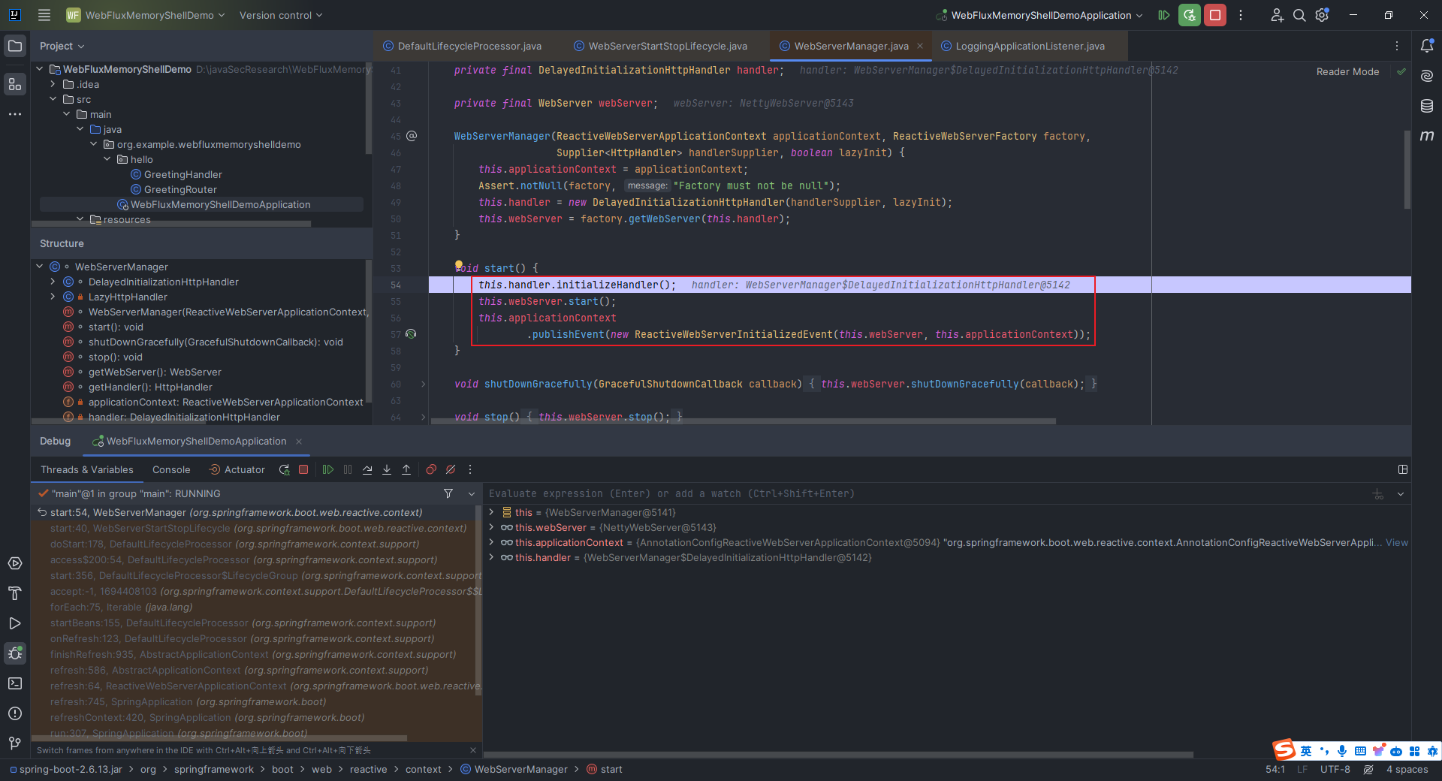Open the Git tool window icon

pos(15,743)
